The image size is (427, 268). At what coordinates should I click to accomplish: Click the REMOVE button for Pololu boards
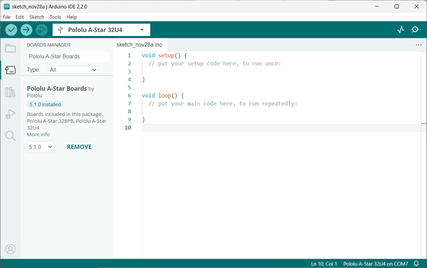click(x=79, y=146)
